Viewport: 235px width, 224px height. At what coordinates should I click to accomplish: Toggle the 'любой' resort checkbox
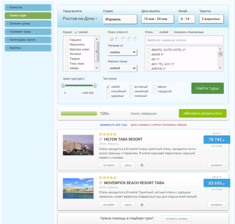76,32
